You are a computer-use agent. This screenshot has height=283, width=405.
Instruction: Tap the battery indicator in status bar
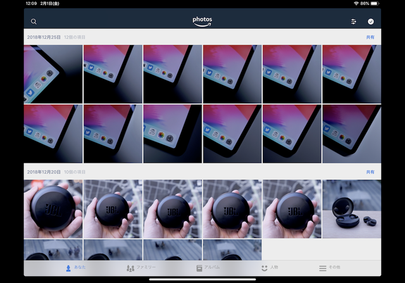(x=375, y=3)
